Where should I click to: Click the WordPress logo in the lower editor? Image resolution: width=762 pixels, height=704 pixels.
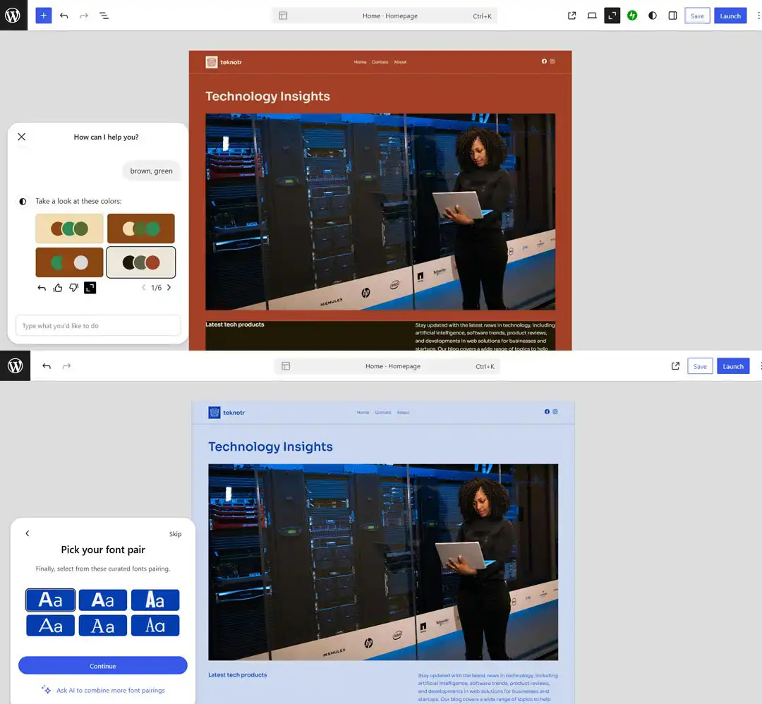click(15, 365)
